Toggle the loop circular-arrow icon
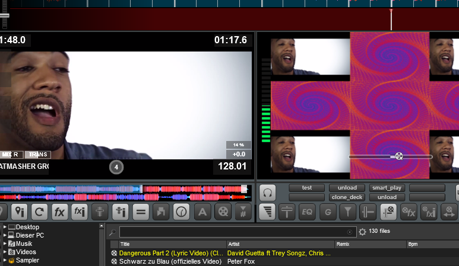 (40, 211)
